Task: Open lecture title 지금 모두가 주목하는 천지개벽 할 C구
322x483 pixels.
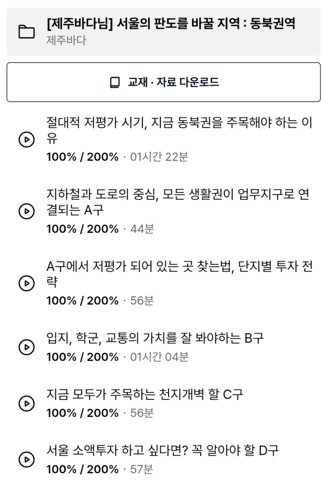Action: coord(145,394)
